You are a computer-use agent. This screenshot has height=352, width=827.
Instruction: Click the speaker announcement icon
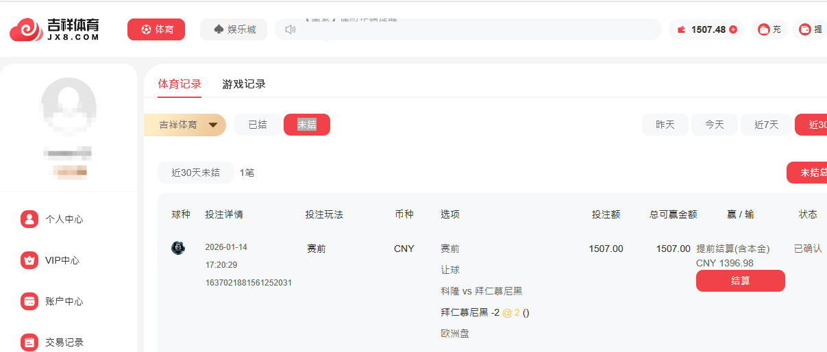click(290, 29)
